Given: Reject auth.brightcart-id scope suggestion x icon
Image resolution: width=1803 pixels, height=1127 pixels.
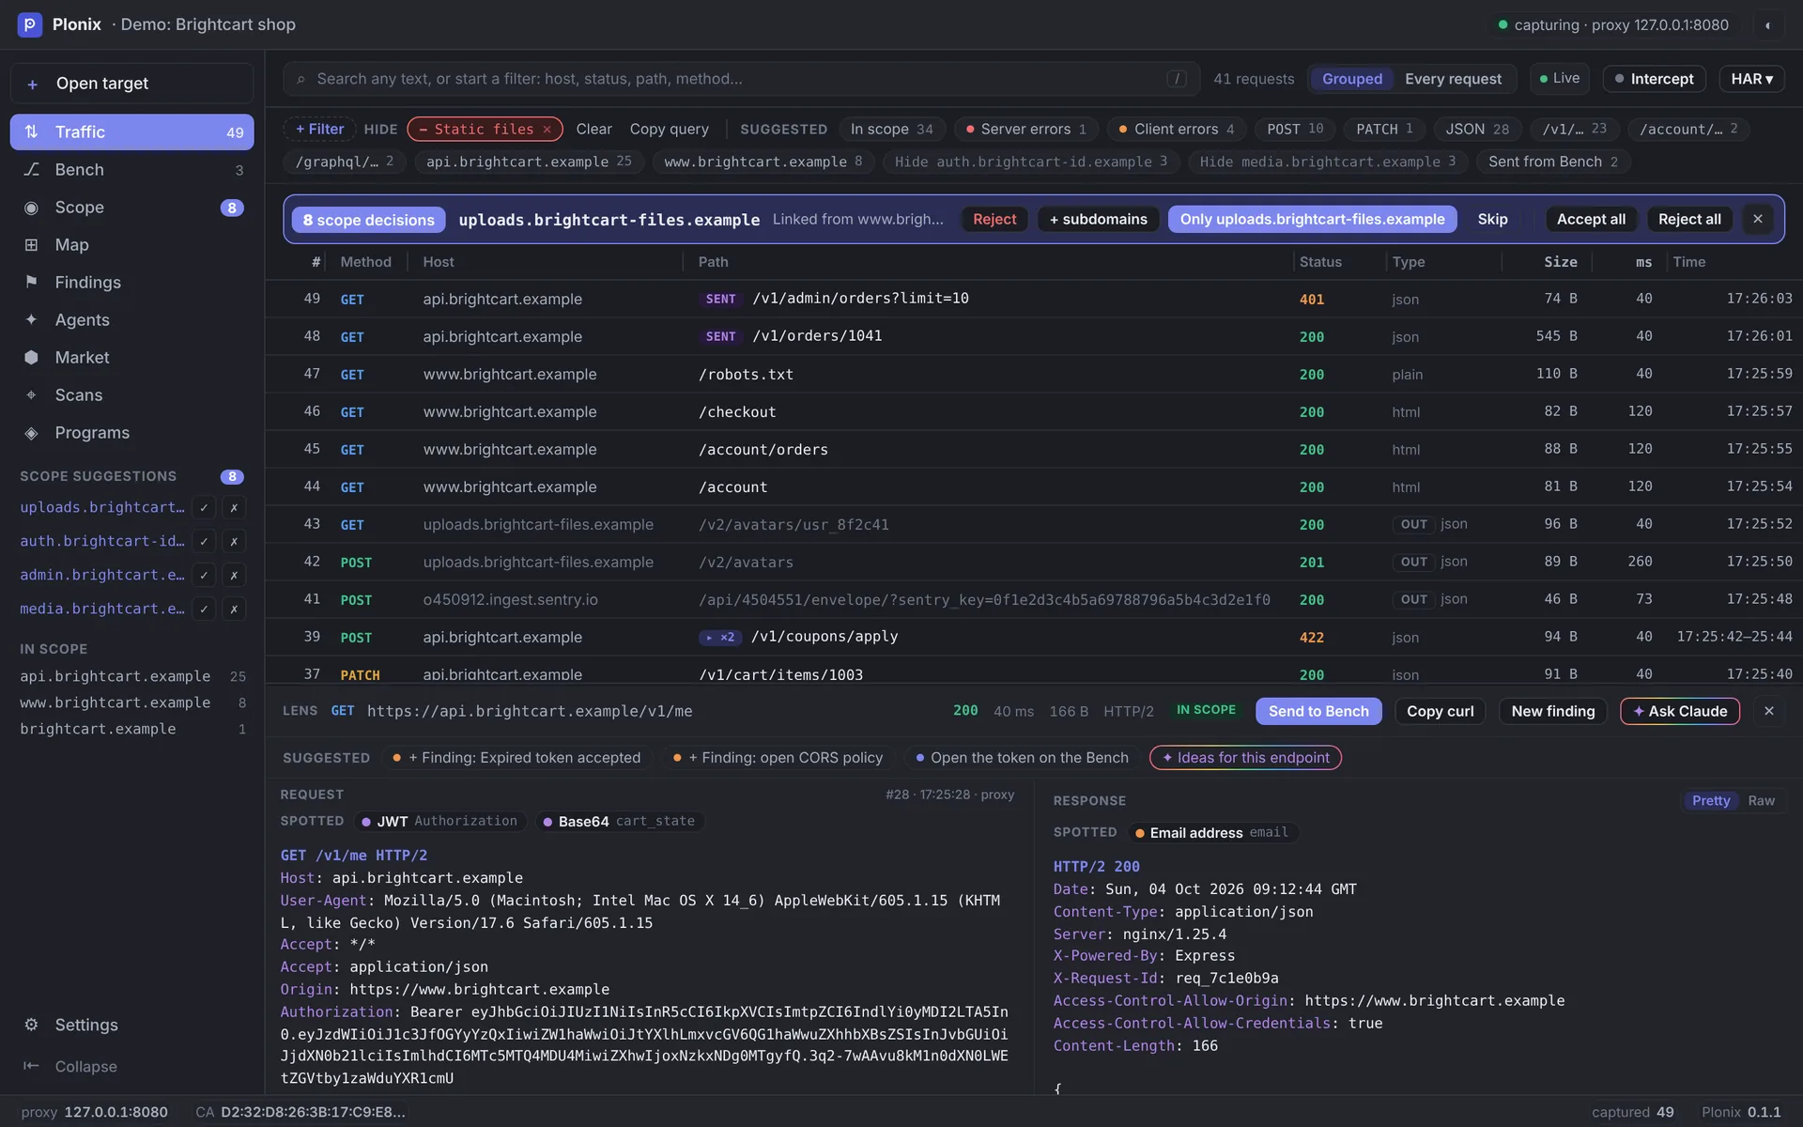Looking at the screenshot, I should [x=234, y=541].
